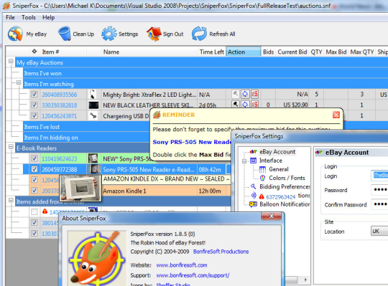The image size is (388, 286).
Task: Click the thumbnail of the Black Leather Sleeve item
Action: [93, 105]
